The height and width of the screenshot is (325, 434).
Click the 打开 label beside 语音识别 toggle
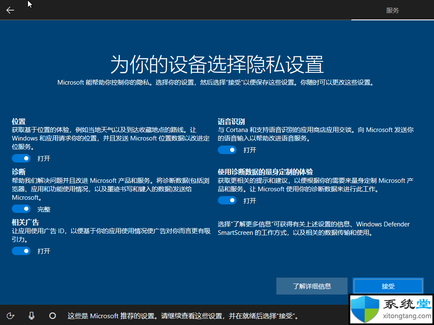point(250,150)
